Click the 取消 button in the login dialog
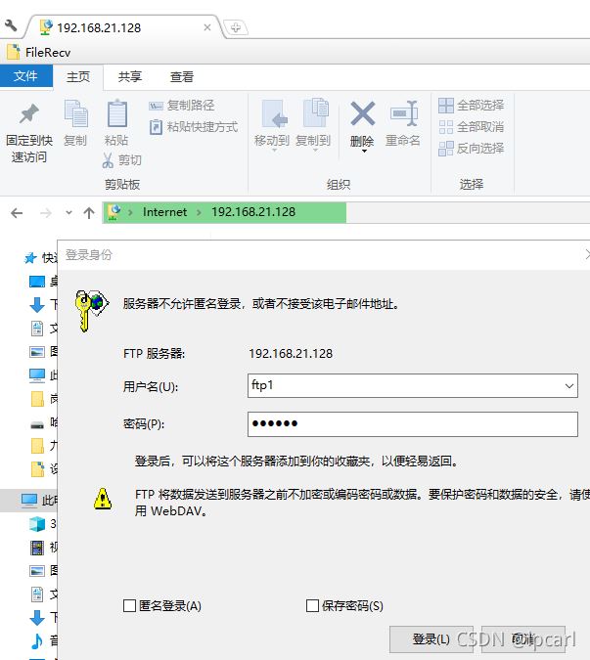590x660 pixels. pos(523,639)
